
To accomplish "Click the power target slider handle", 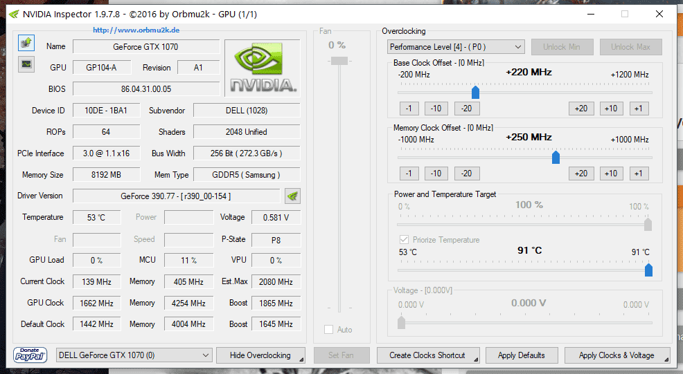I will [648, 225].
